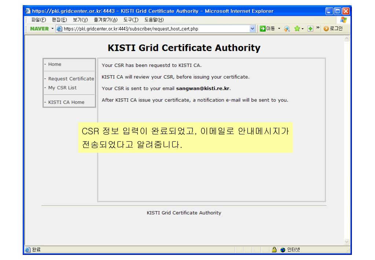Image resolution: width=375 pixels, height=260 pixels.
Task: Click the IE icon in title bar
Action: [x=28, y=11]
